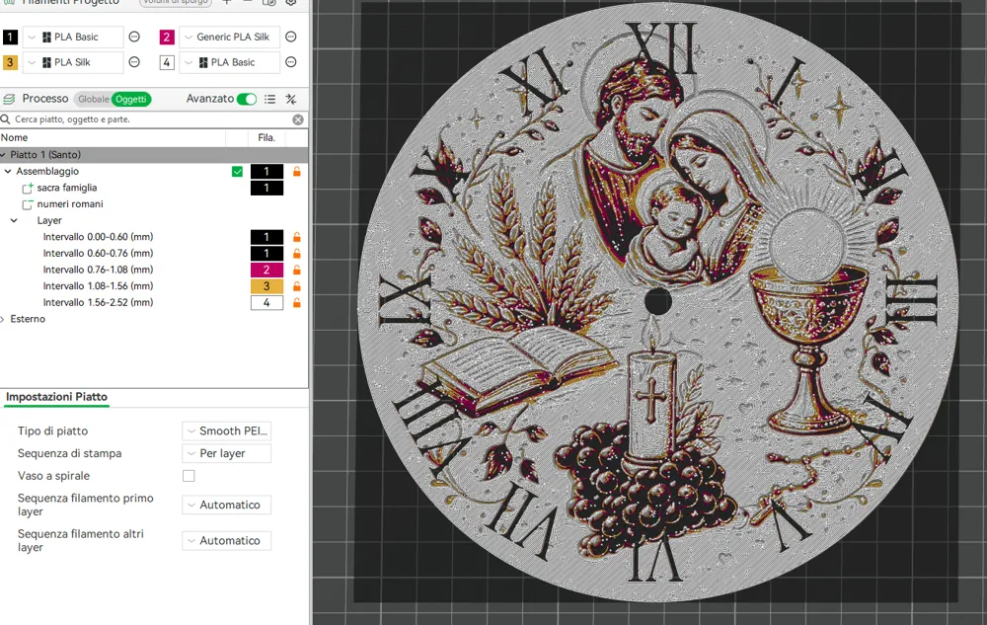Toggle the green Assemblaggio printable checkbox

237,171
